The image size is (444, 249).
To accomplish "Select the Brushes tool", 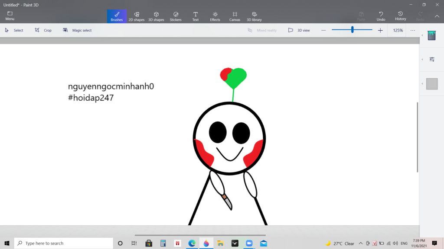I will click(116, 16).
